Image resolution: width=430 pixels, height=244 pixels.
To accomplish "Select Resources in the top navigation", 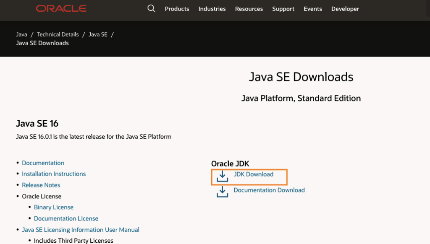I will point(249,9).
